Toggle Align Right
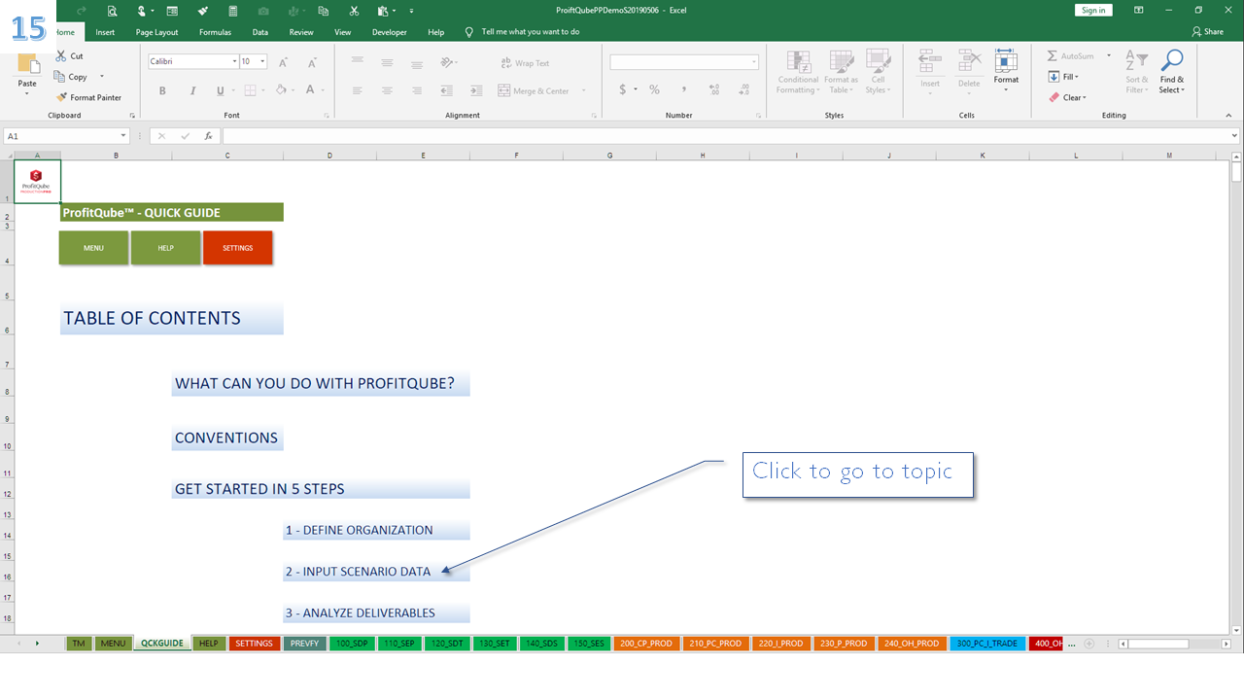 [417, 90]
